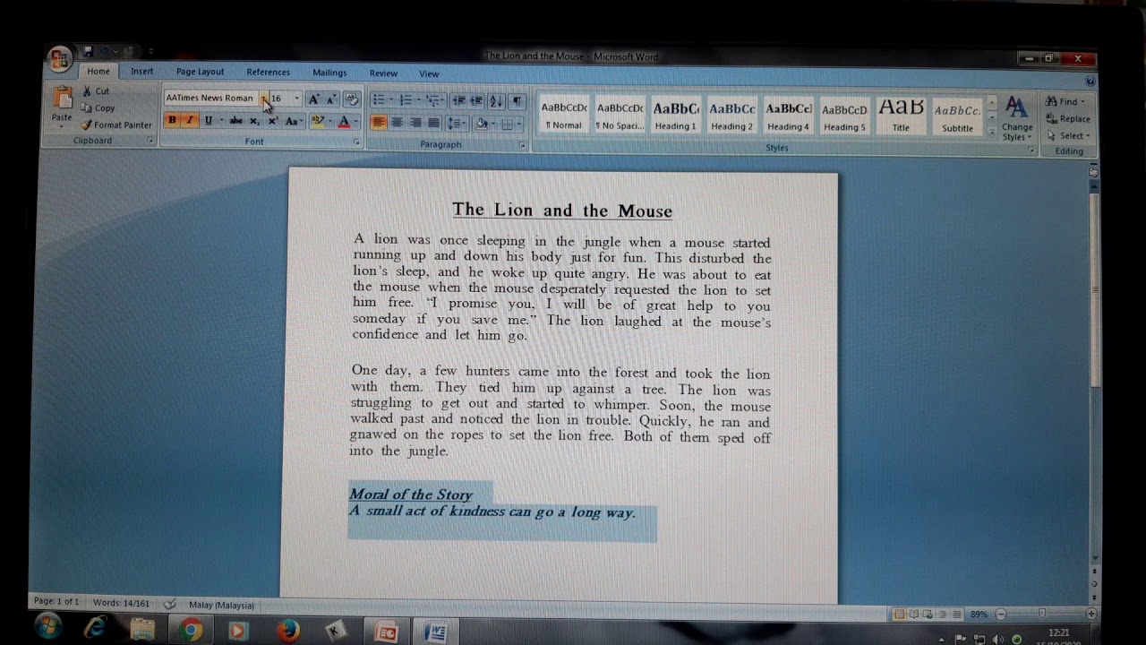
Task: Switch to Print Layout view icon
Action: pos(899,615)
